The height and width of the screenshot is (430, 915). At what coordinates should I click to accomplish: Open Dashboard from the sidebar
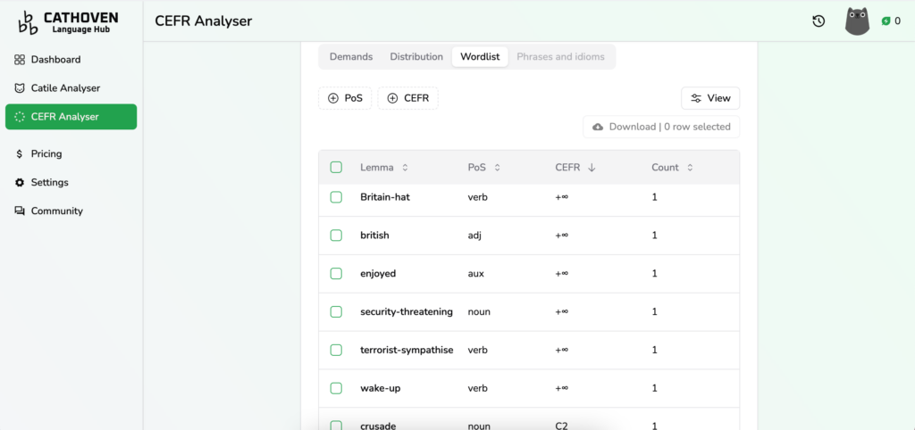click(x=55, y=60)
